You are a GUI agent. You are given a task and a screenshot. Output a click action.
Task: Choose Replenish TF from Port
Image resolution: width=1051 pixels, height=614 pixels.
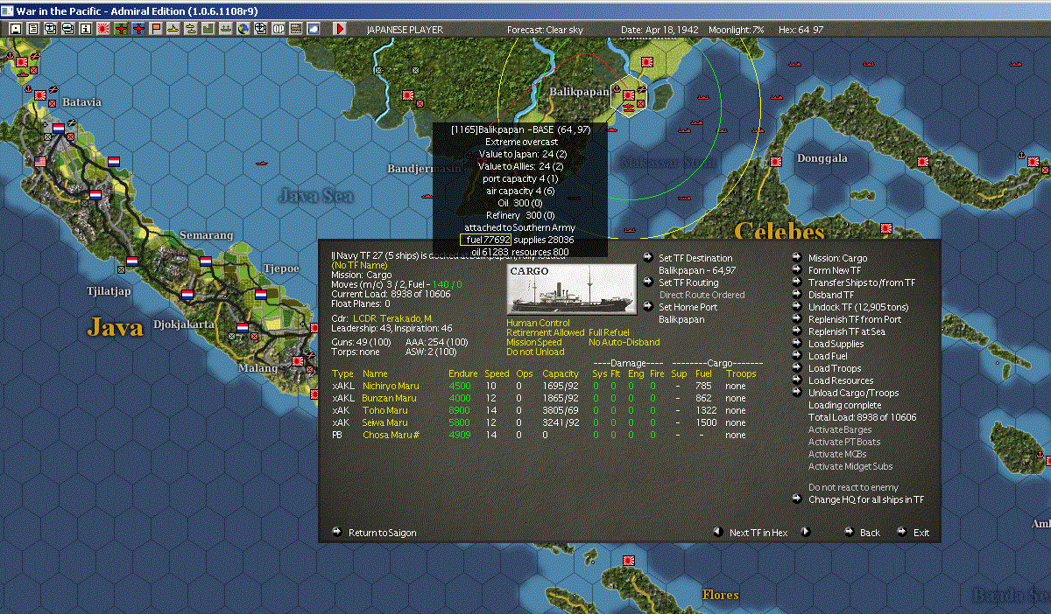tap(855, 319)
